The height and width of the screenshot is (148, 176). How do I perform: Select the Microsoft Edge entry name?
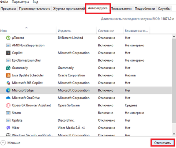click(23, 90)
